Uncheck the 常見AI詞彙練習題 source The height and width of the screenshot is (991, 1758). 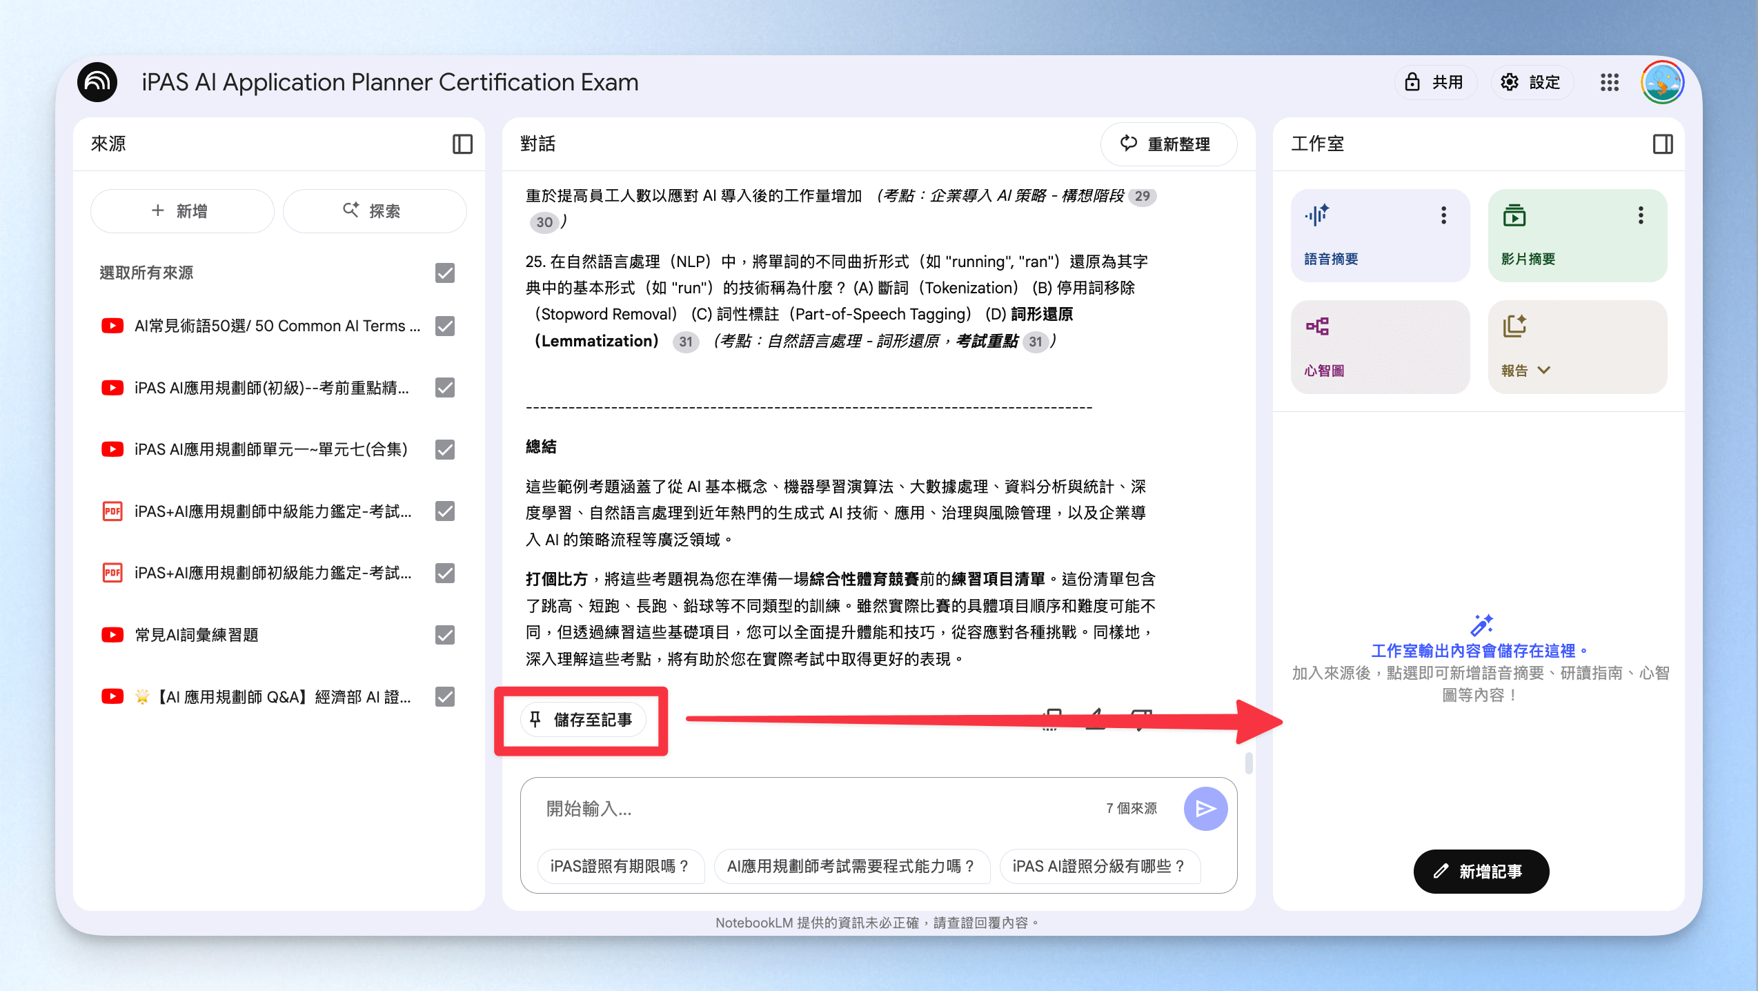445,635
